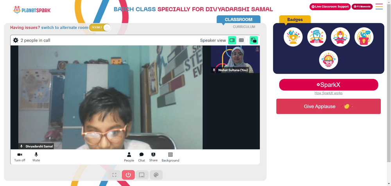
Task: Award the trophy badge
Action: tap(293, 37)
